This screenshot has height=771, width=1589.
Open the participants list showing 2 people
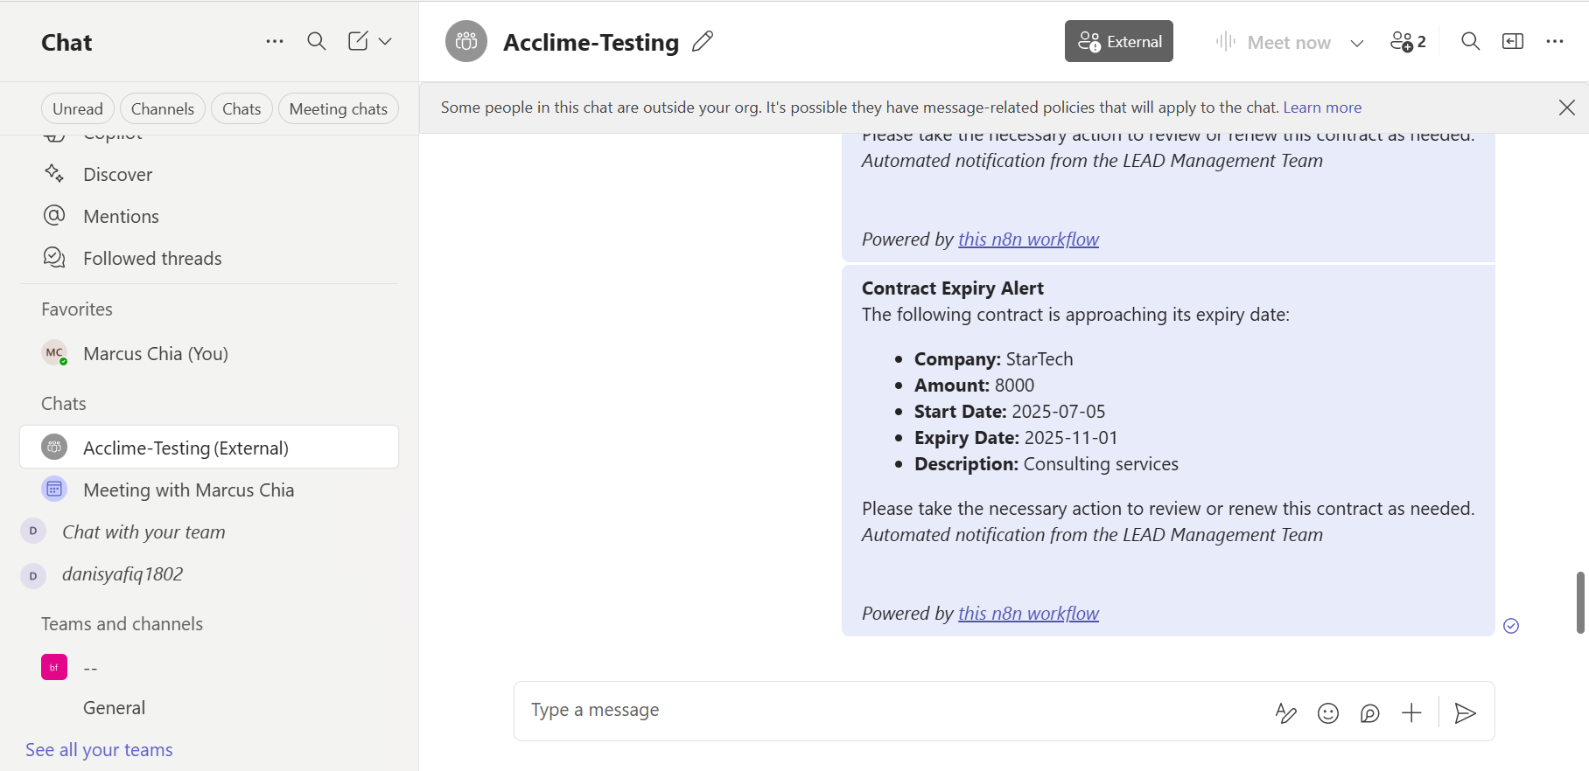(x=1408, y=41)
